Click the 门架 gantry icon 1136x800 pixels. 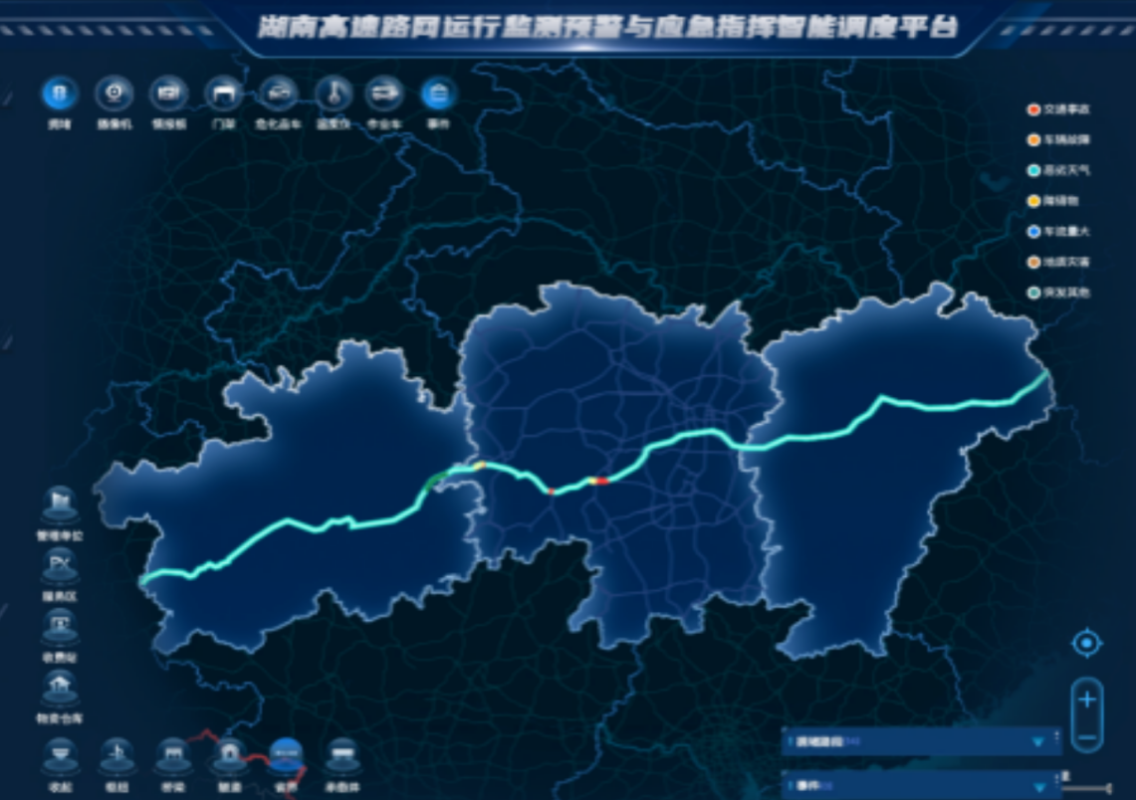click(222, 95)
